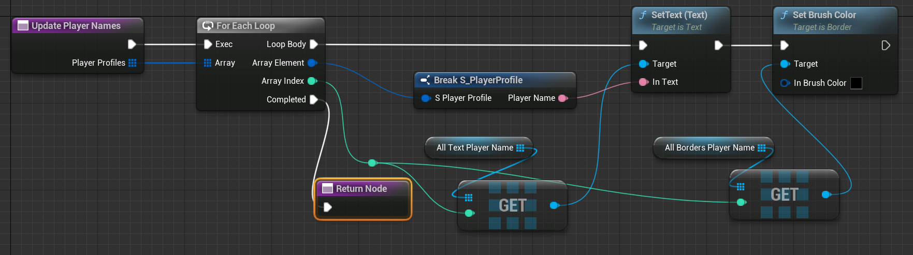
Task: Select the Return Node header
Action: pos(363,189)
